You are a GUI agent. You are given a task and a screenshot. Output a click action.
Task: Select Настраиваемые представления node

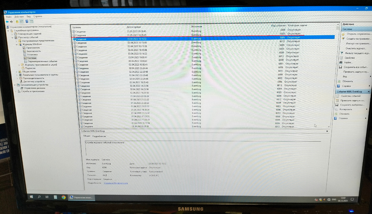[38, 41]
